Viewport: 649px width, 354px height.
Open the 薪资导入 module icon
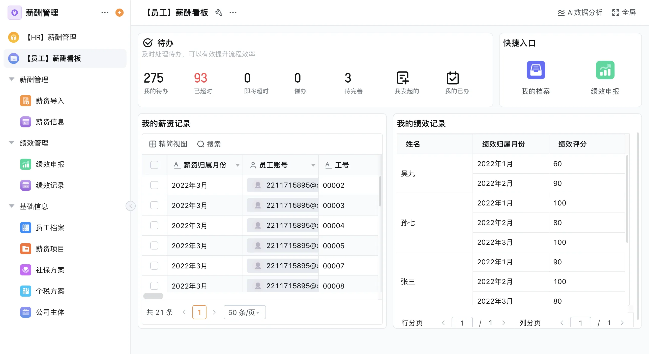(x=25, y=100)
